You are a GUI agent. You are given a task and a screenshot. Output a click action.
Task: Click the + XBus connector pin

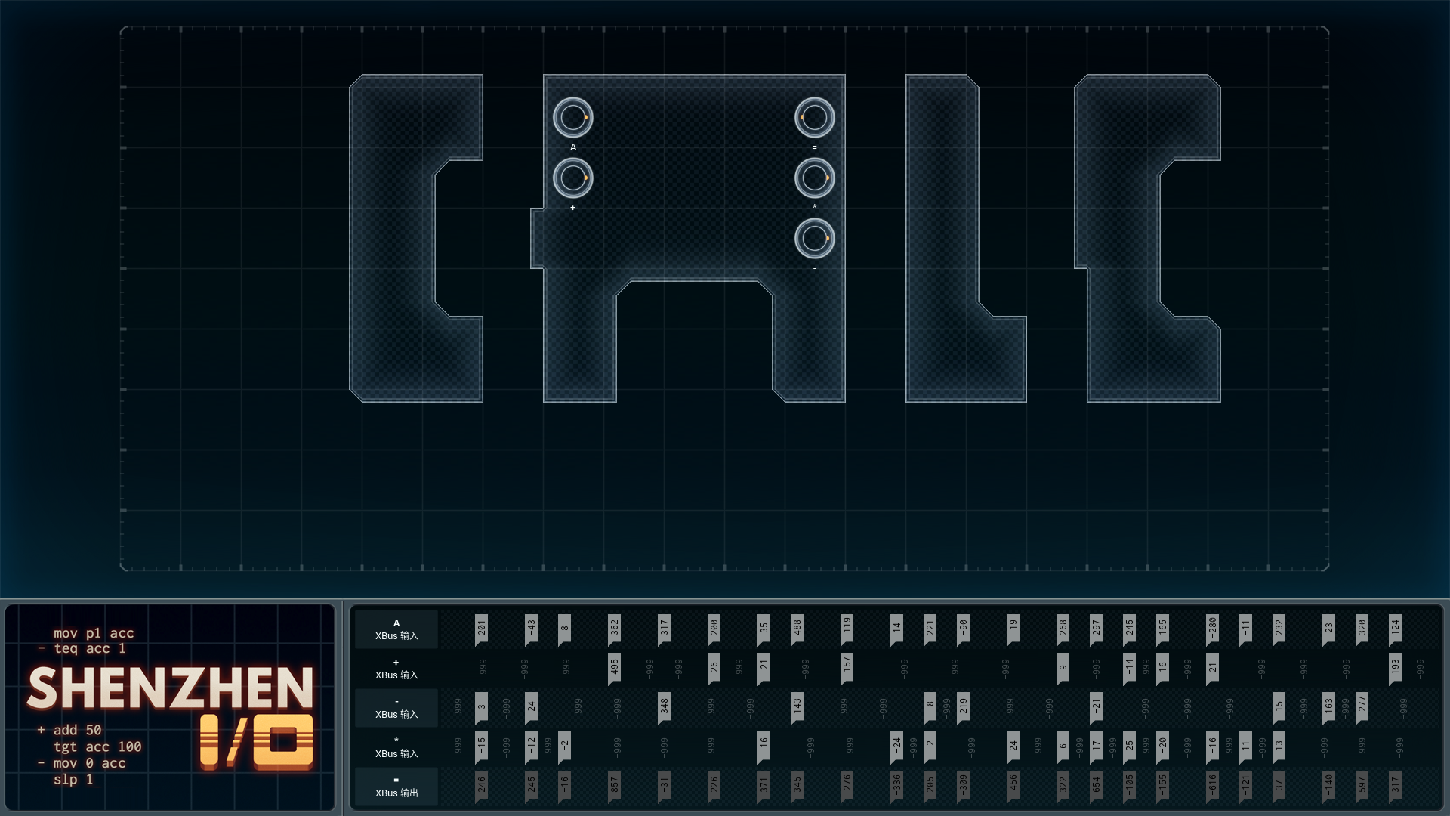572,178
